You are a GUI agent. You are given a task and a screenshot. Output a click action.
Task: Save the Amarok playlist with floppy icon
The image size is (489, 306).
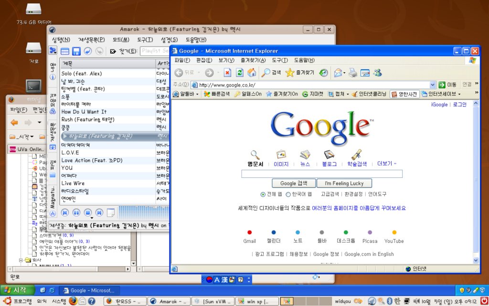76,51
